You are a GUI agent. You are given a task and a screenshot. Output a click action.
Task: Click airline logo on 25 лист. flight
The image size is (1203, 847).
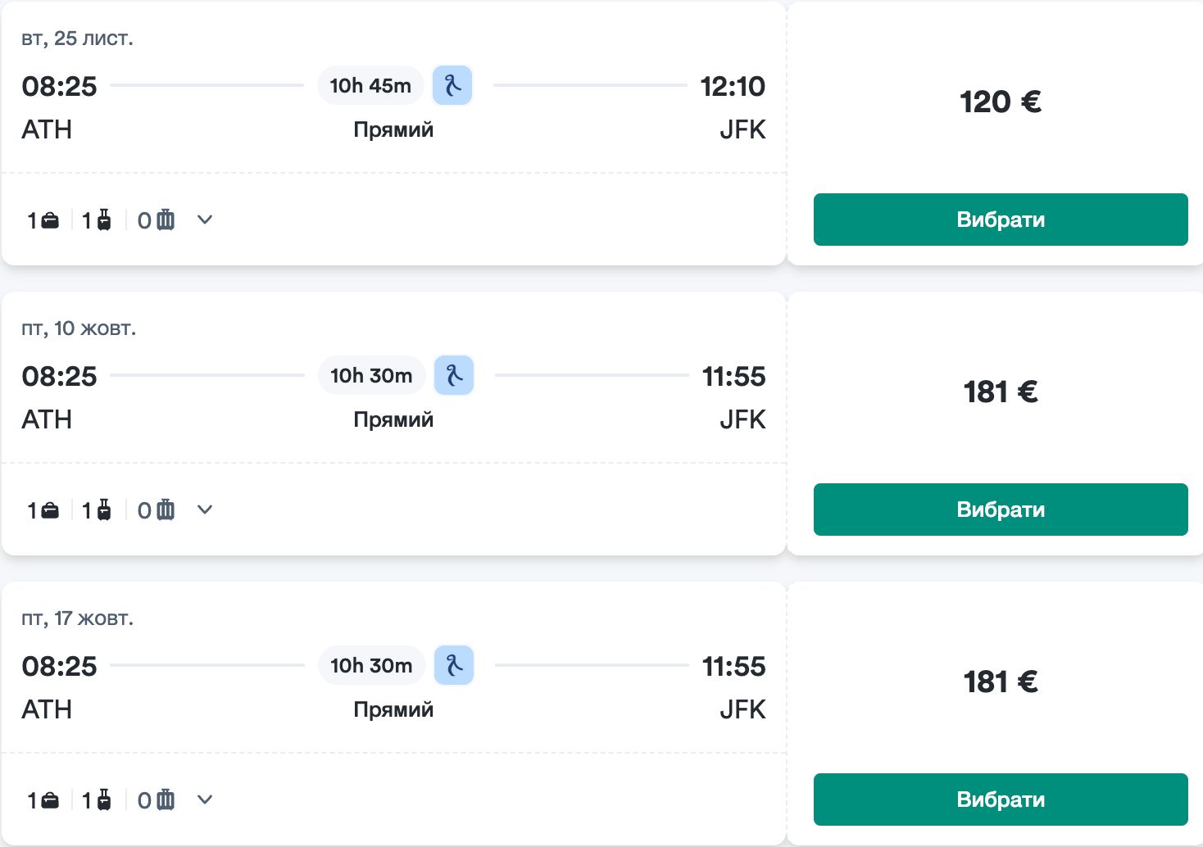click(452, 85)
